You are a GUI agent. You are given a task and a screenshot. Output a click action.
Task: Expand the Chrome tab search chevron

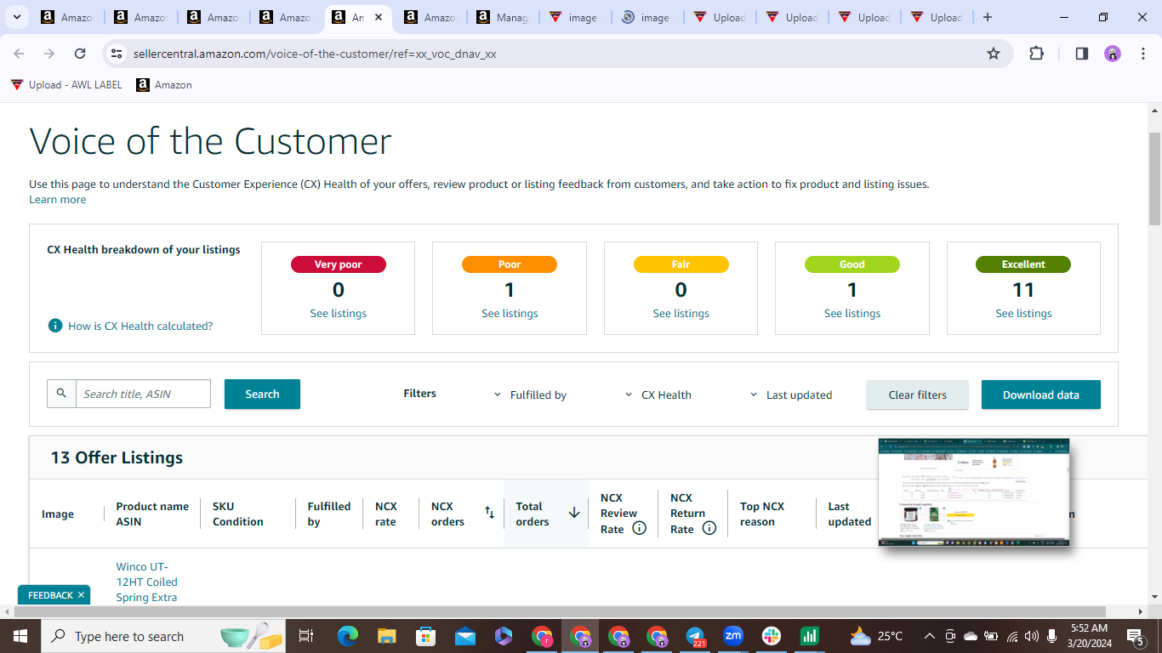click(x=16, y=17)
